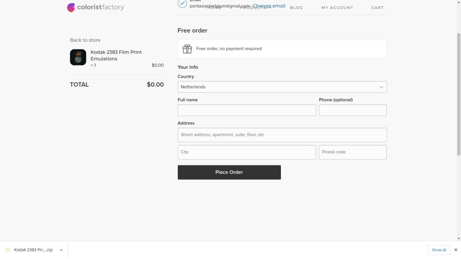
Task: Click the gift box free order icon
Action: (x=187, y=49)
